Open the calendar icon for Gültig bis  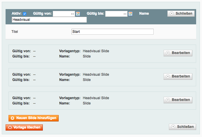(x=130, y=14)
